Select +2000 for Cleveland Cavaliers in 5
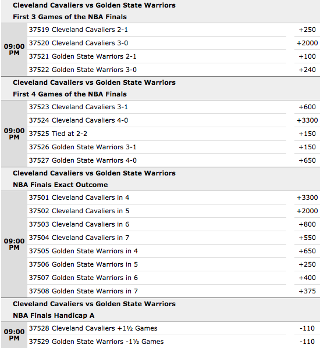The width and height of the screenshot is (320, 348). [x=307, y=211]
